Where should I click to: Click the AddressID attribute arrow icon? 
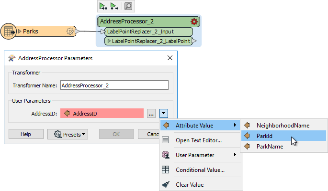[x=67, y=113]
